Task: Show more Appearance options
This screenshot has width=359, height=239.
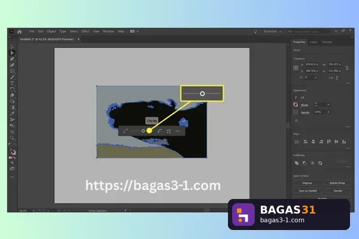Action: pyautogui.click(x=348, y=127)
